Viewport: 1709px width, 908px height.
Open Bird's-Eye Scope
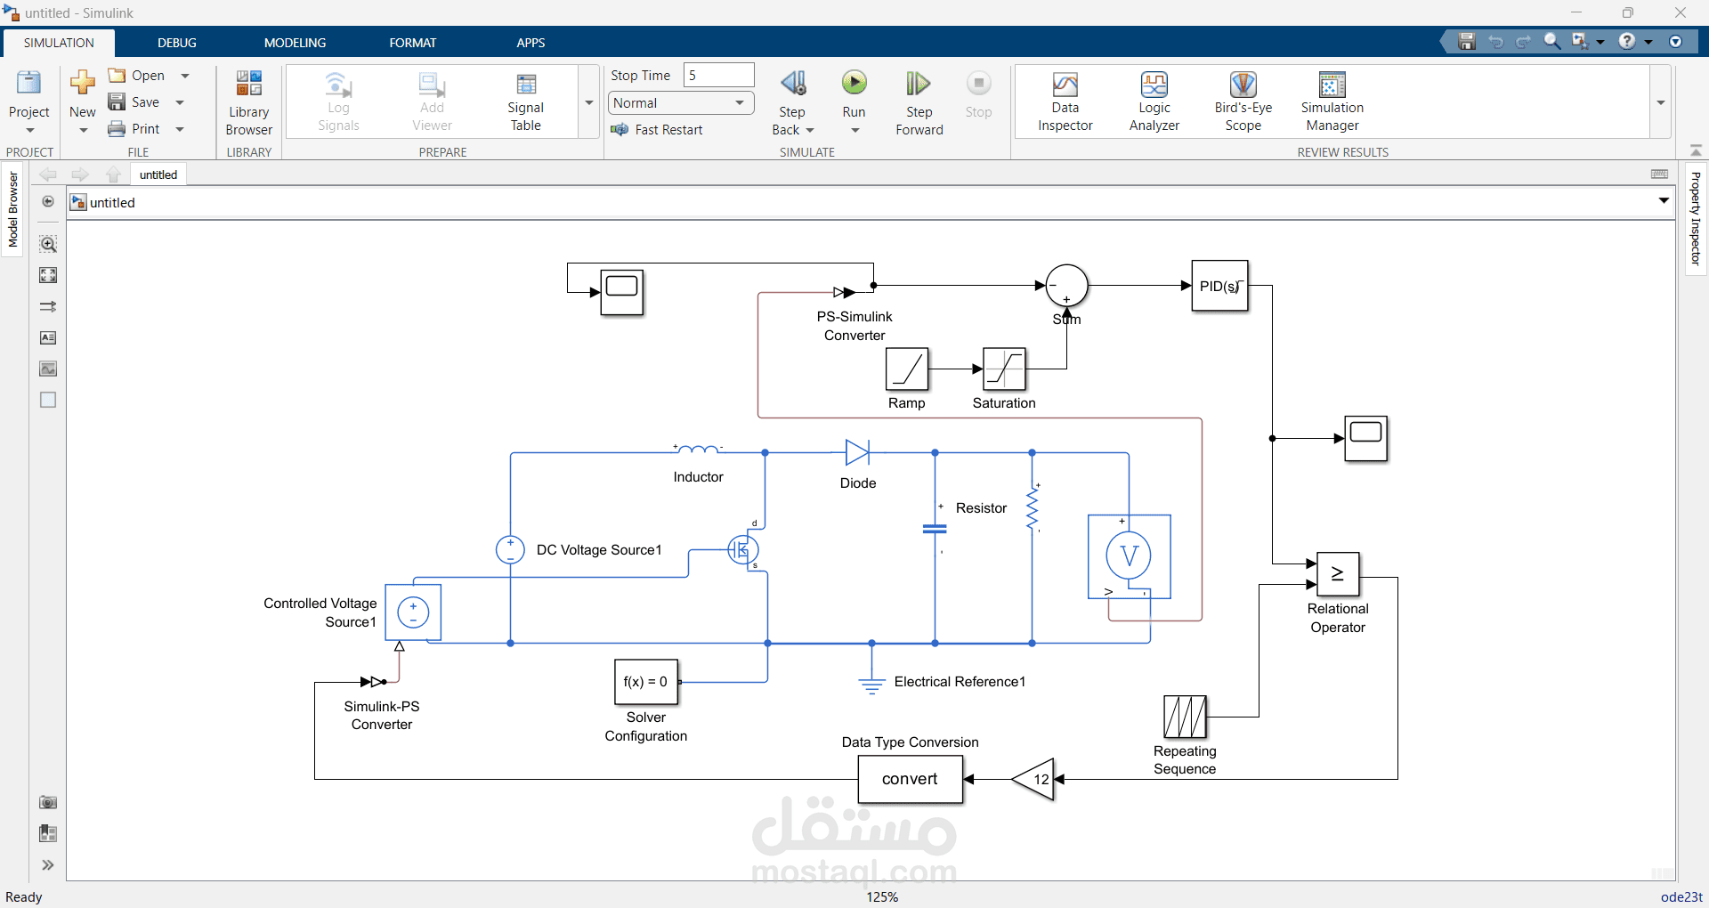point(1243,102)
